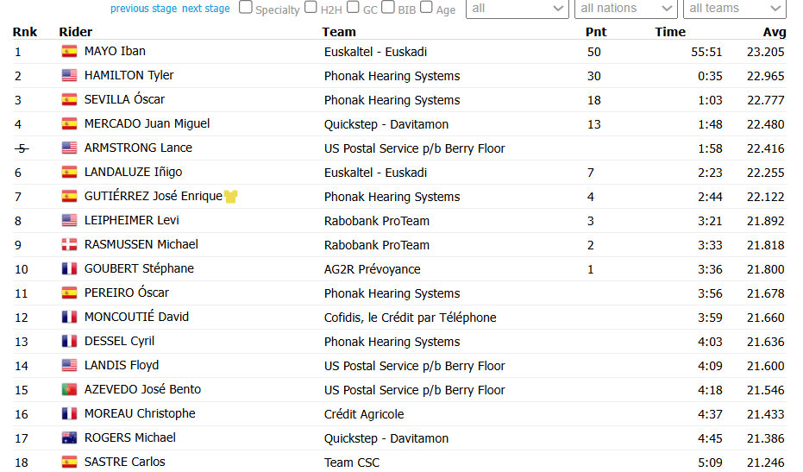Viewport: 803px width, 472px height.
Task: Click the Time column header
Action: point(670,32)
